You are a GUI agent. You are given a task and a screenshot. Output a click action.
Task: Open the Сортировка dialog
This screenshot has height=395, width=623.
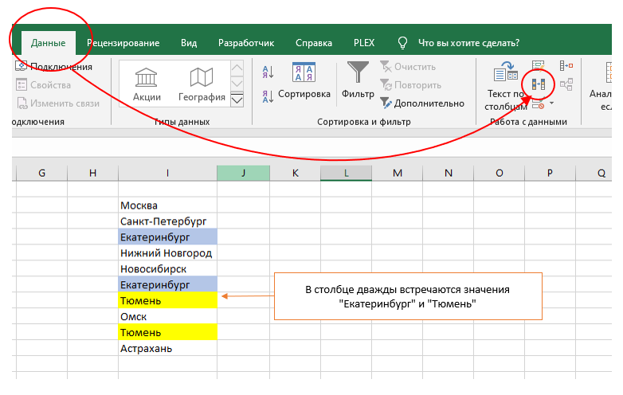click(x=304, y=80)
